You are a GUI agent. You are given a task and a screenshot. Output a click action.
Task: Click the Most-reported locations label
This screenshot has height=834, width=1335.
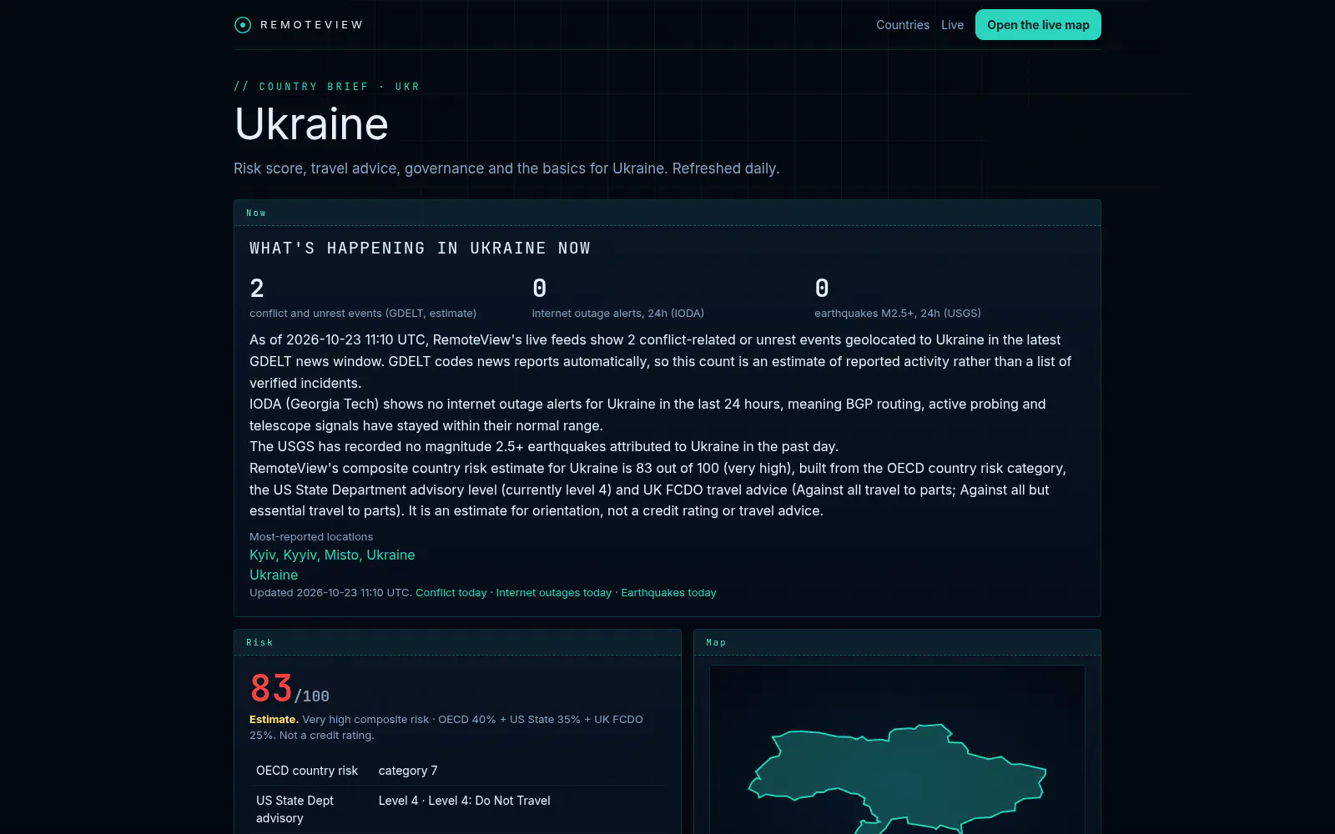tap(311, 537)
